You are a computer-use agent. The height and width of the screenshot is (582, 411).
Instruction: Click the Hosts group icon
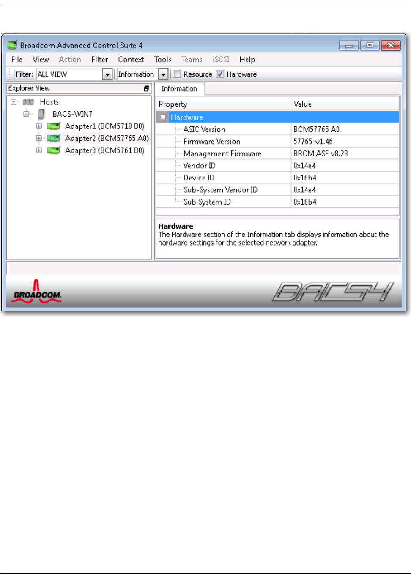(28, 102)
